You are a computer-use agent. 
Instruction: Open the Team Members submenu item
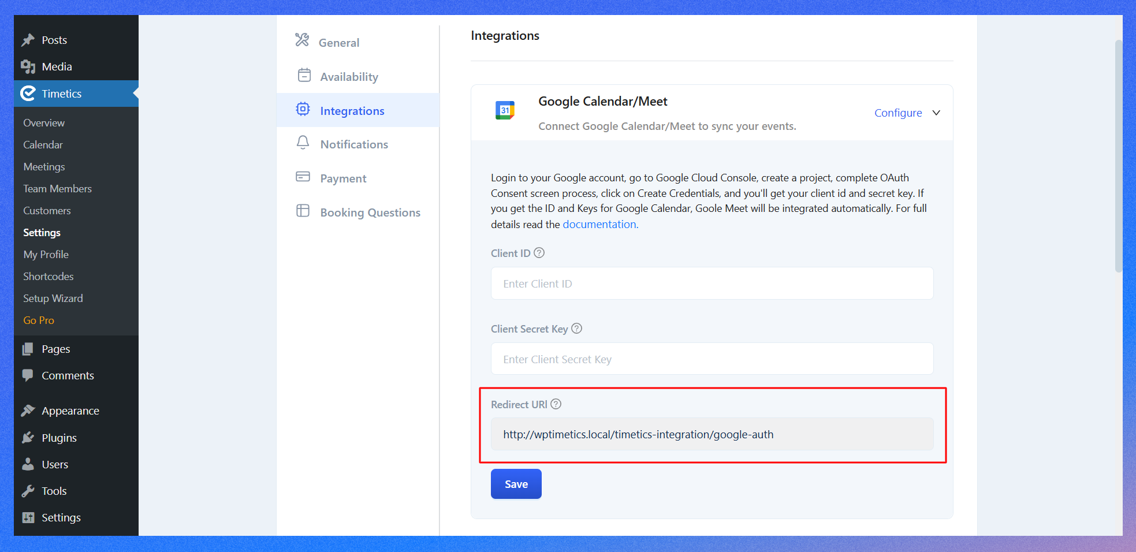tap(57, 189)
